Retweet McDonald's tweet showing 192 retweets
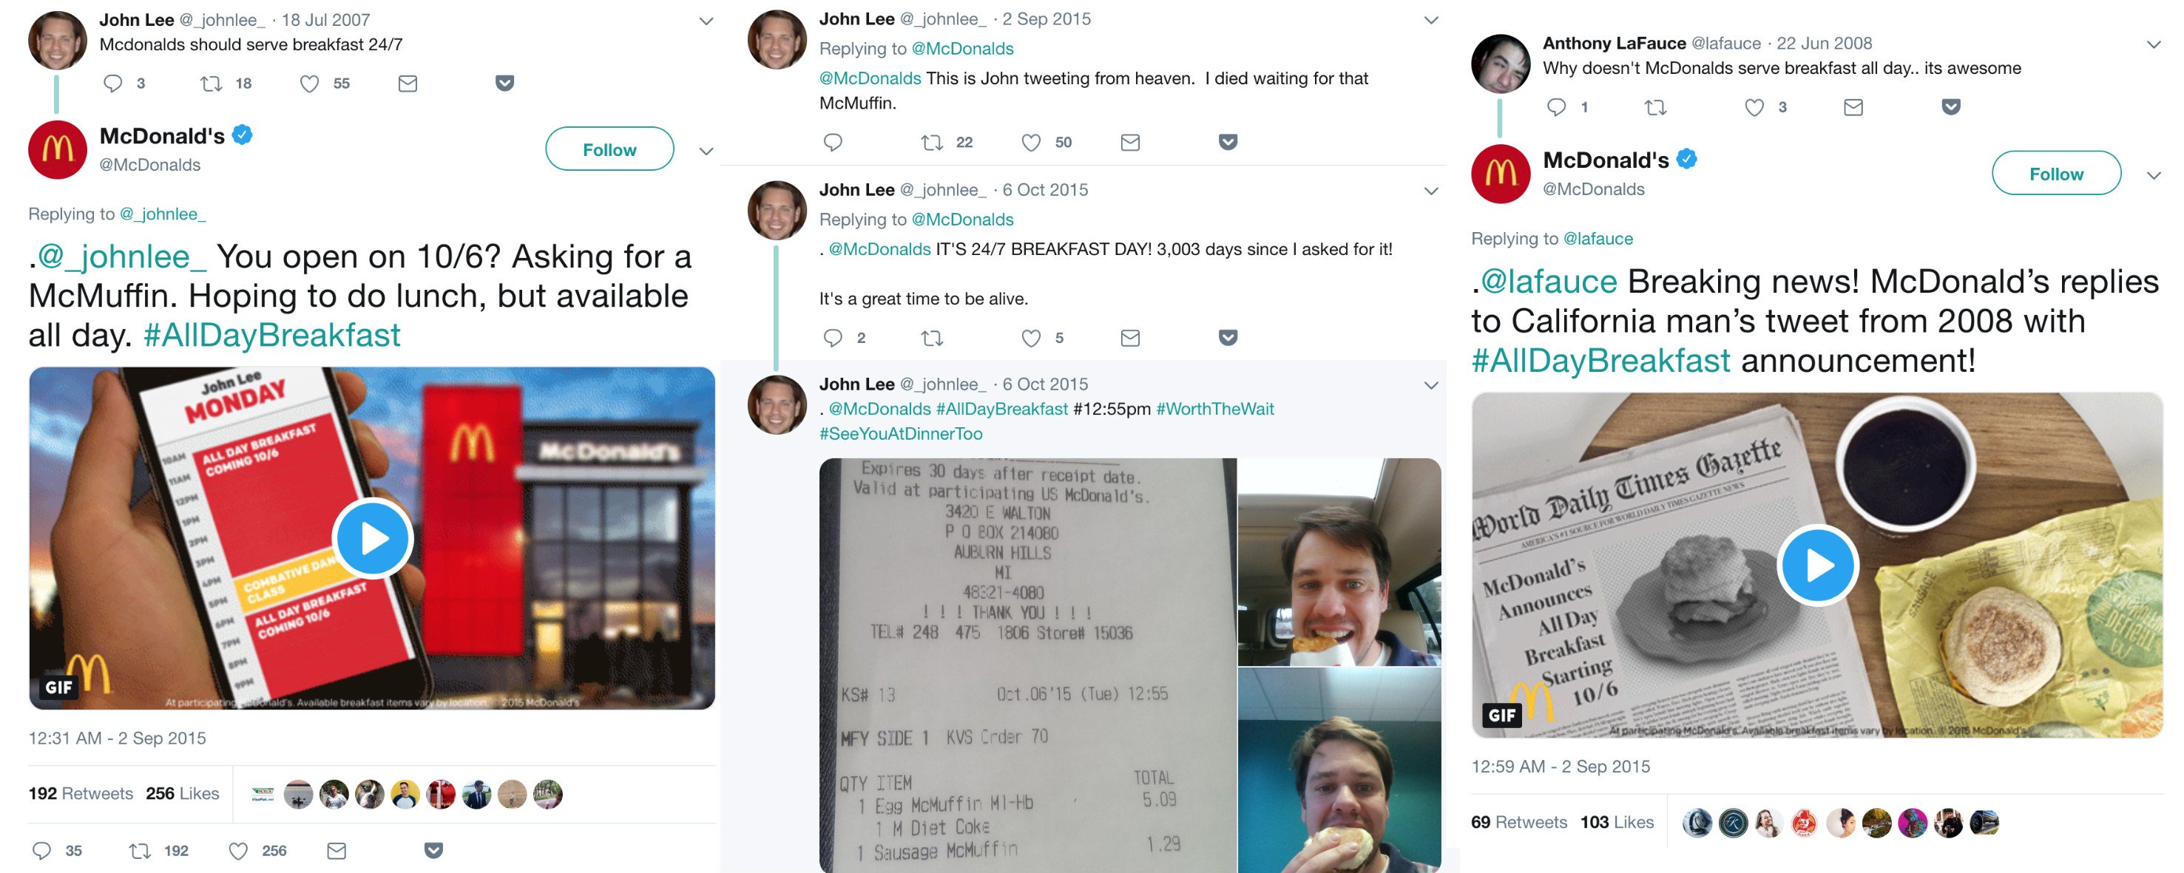2184x873 pixels. click(x=140, y=851)
